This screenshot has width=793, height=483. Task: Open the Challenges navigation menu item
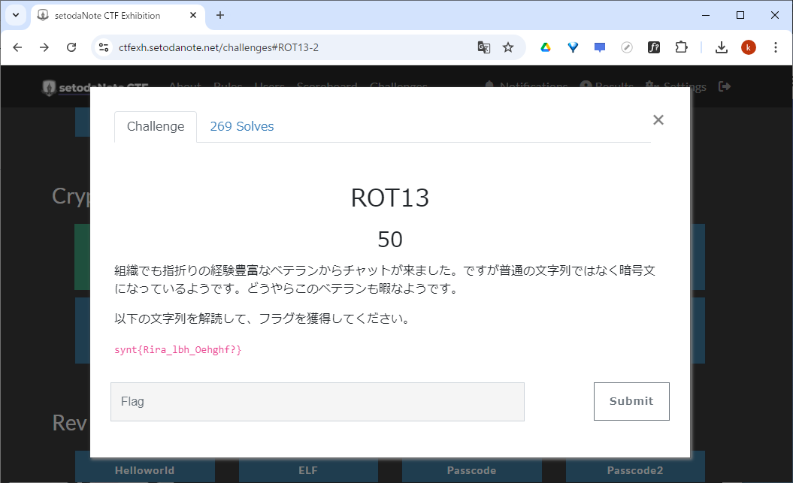(x=398, y=86)
